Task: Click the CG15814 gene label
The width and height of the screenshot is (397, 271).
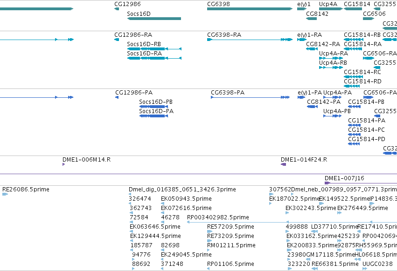Action: 357,4
